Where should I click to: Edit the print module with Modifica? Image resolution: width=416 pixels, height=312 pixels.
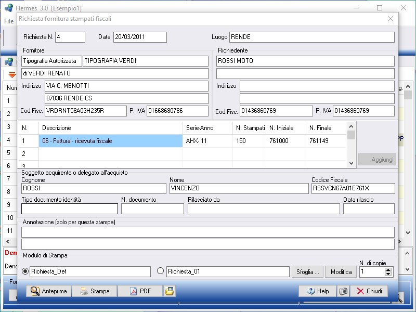point(341,271)
